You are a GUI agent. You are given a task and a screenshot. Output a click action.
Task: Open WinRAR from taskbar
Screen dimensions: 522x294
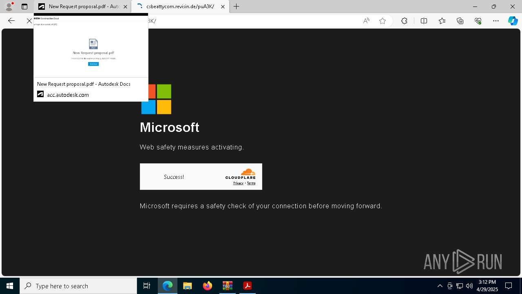point(228,286)
